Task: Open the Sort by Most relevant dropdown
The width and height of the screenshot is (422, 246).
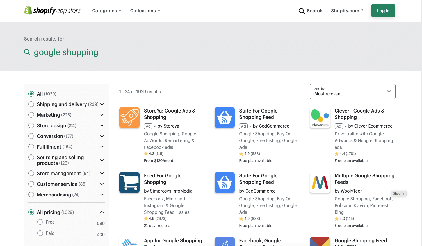Action: pyautogui.click(x=352, y=91)
